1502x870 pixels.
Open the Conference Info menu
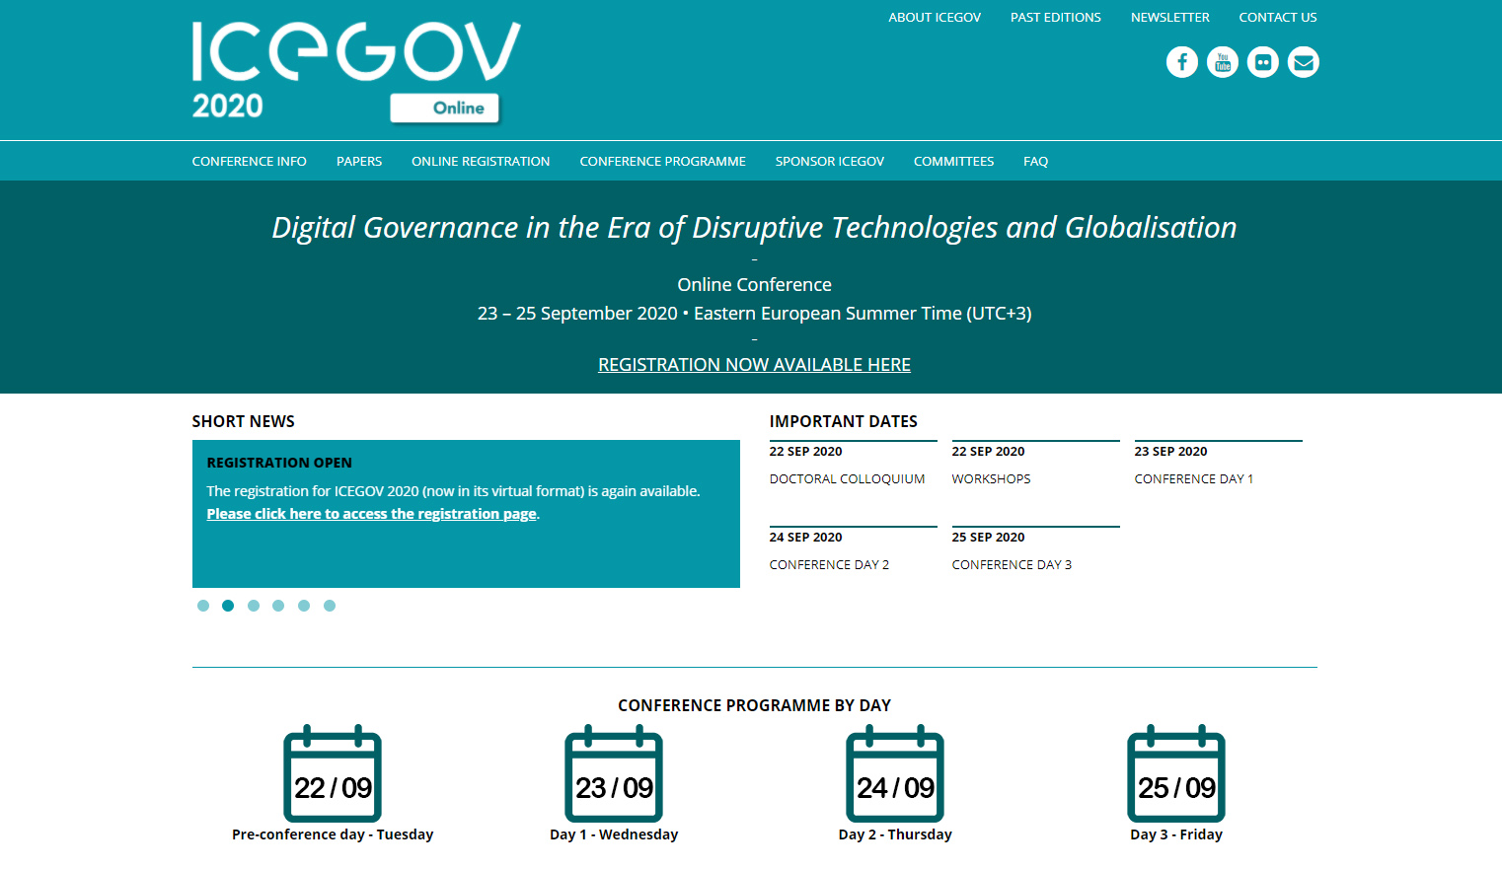pos(250,161)
